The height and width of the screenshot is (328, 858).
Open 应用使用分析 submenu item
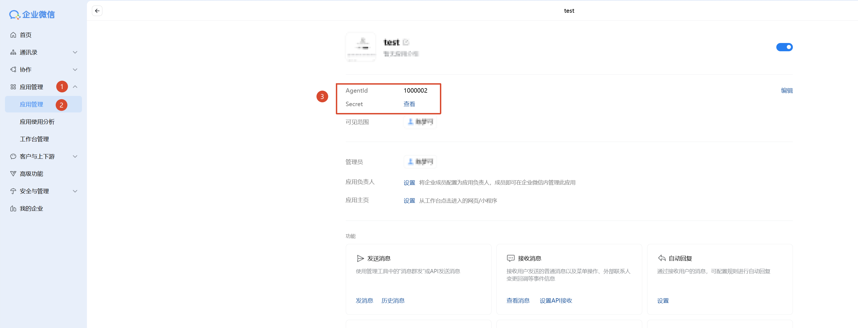[x=37, y=122]
